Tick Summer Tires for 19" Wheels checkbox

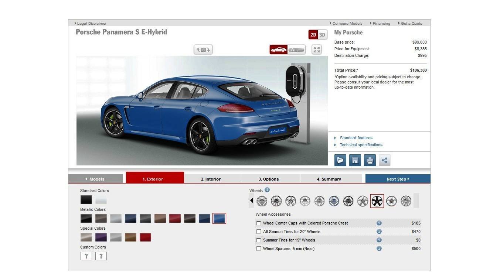click(259, 240)
